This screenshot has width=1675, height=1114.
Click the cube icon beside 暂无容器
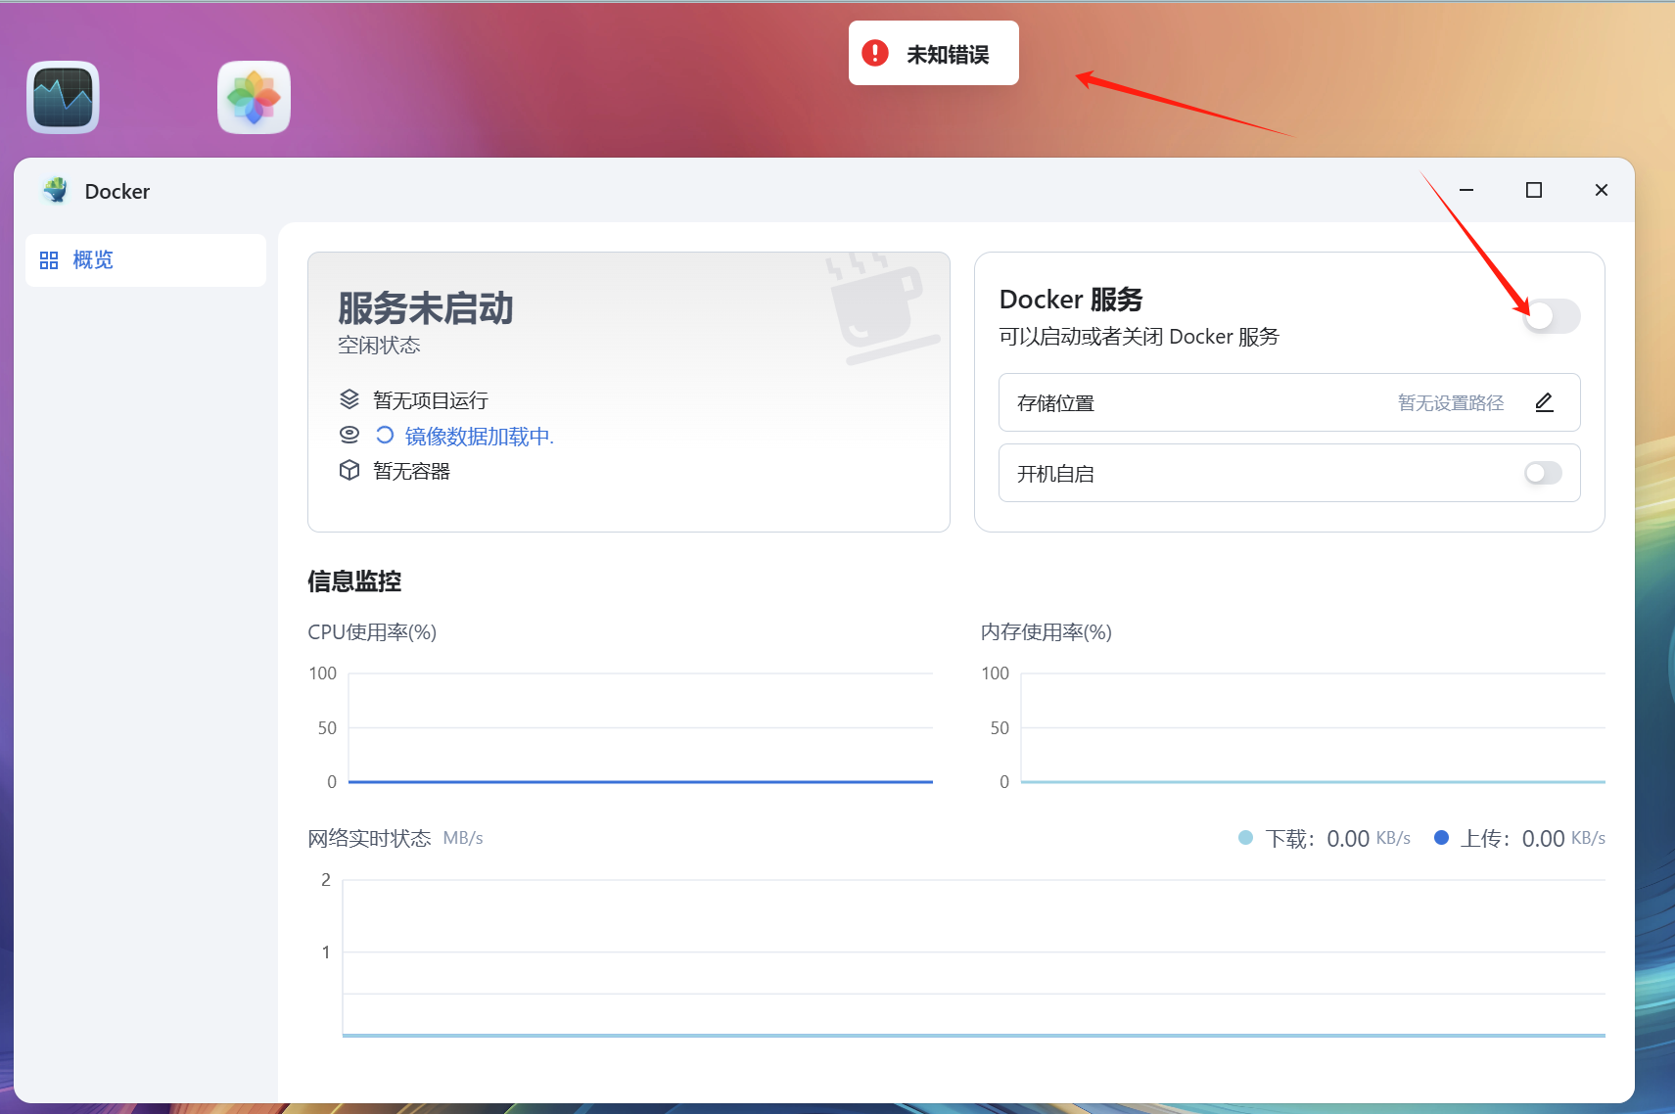click(x=349, y=470)
